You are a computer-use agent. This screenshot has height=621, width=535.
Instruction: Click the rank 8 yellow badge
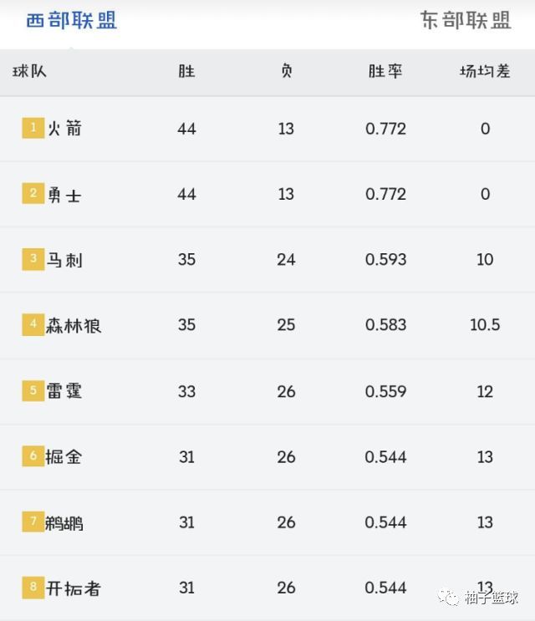pos(33,588)
